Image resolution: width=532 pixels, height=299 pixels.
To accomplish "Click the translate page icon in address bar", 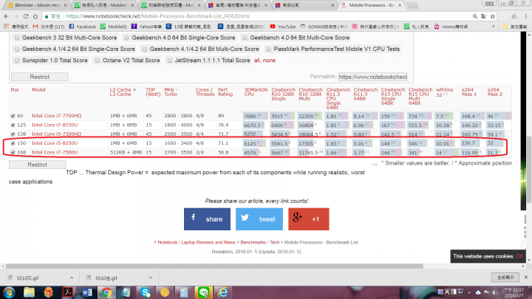I will coord(483,16).
